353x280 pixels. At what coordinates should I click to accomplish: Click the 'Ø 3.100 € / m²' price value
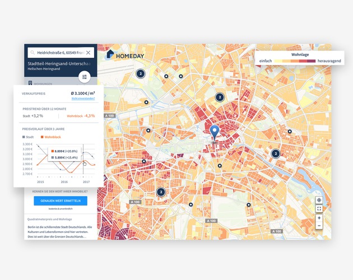(83, 93)
